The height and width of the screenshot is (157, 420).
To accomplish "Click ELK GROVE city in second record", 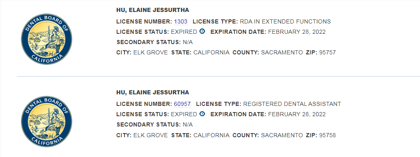I will click(x=150, y=135).
